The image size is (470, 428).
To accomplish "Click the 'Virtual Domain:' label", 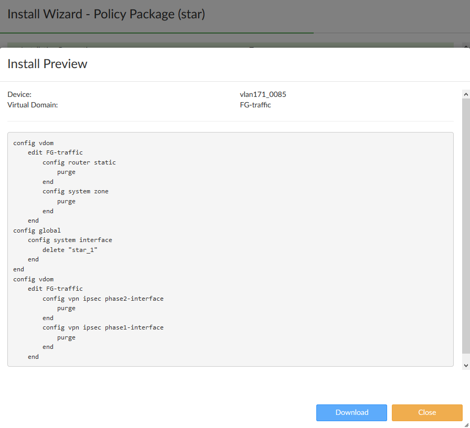I will (33, 105).
